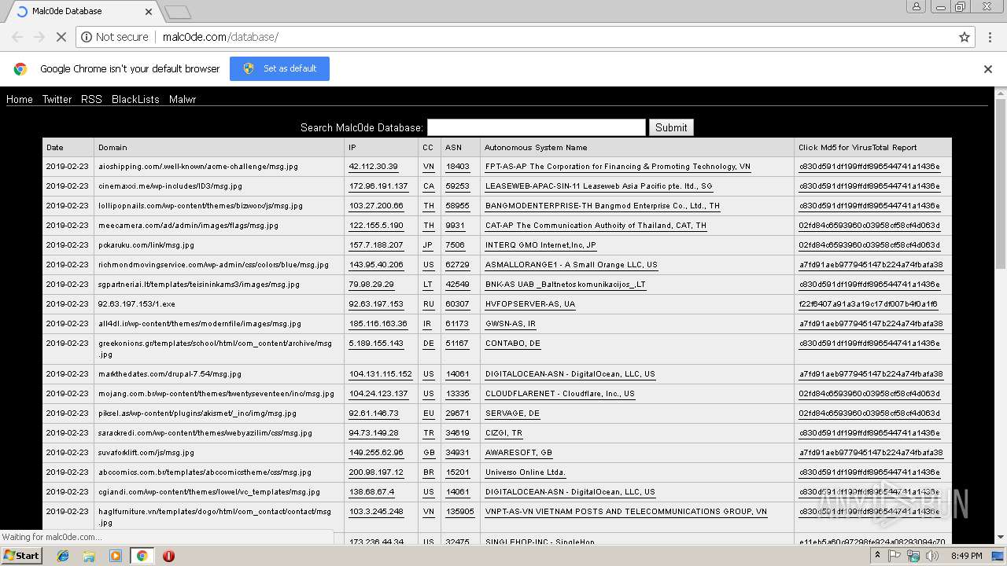Viewport: 1007px width, 566px height.
Task: Stop loading the page
Action: click(61, 37)
